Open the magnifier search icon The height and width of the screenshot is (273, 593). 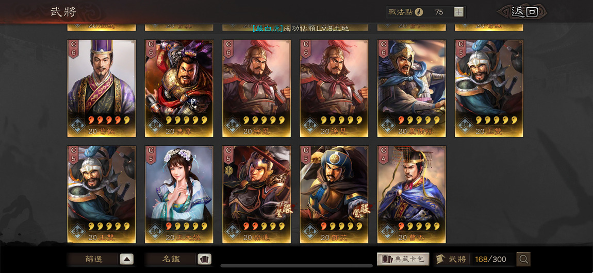(x=523, y=259)
